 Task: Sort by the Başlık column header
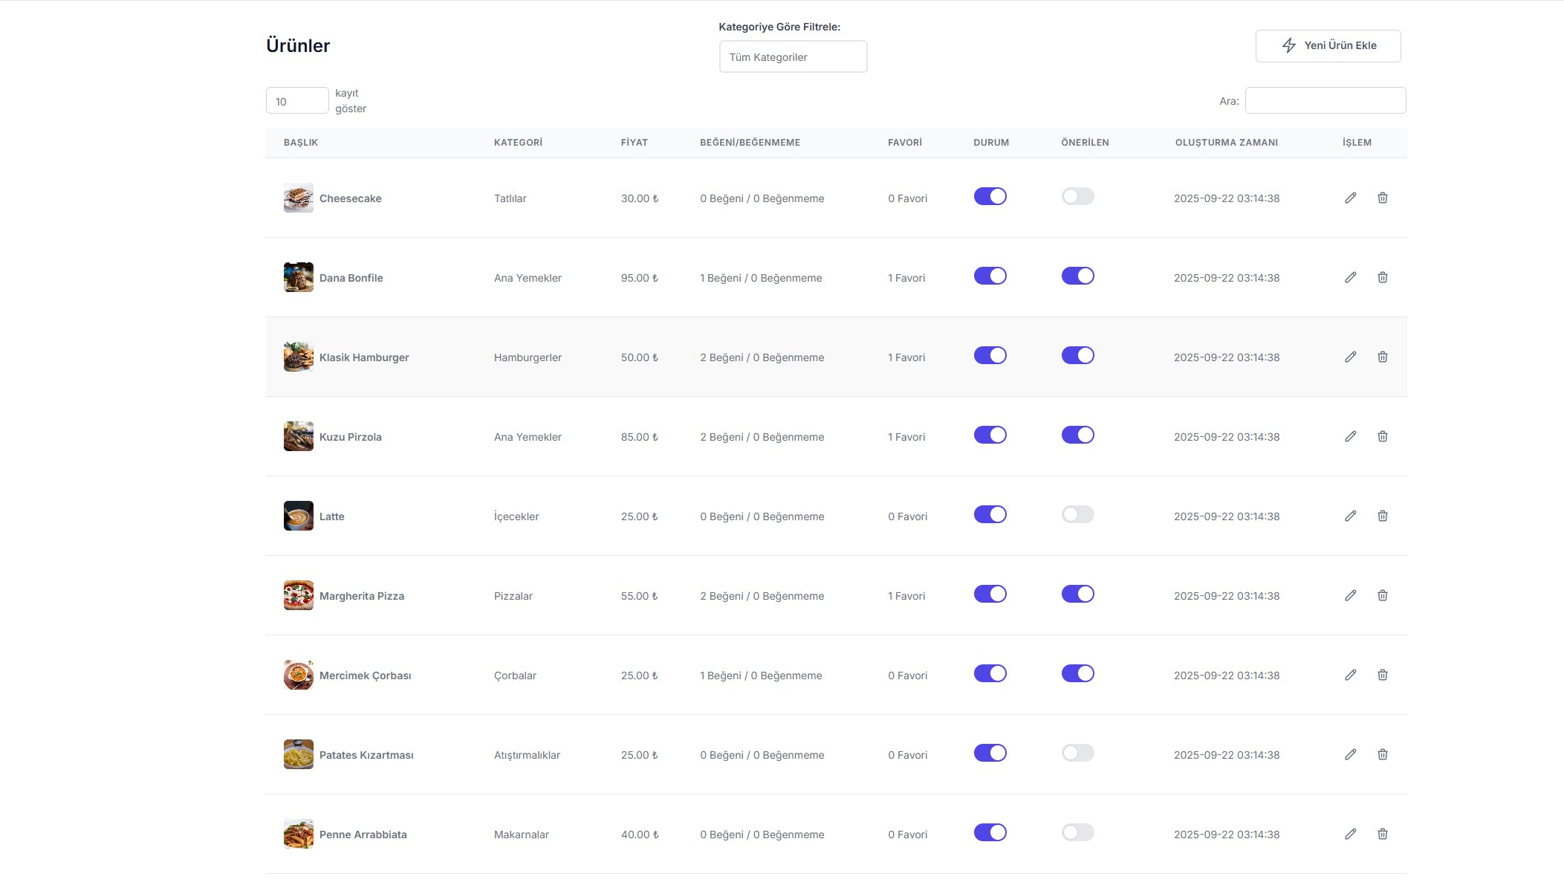(x=301, y=143)
